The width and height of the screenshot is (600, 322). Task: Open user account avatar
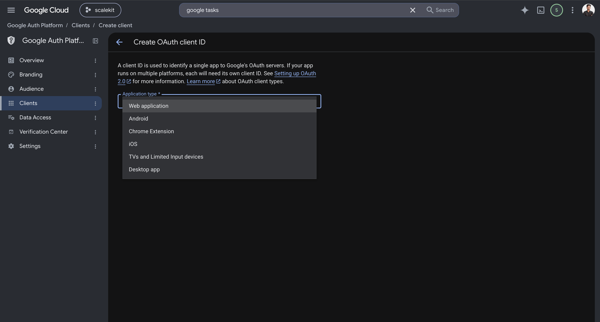(588, 10)
